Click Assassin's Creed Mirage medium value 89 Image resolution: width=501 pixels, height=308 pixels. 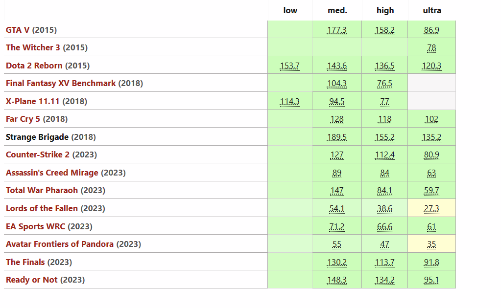click(x=337, y=173)
